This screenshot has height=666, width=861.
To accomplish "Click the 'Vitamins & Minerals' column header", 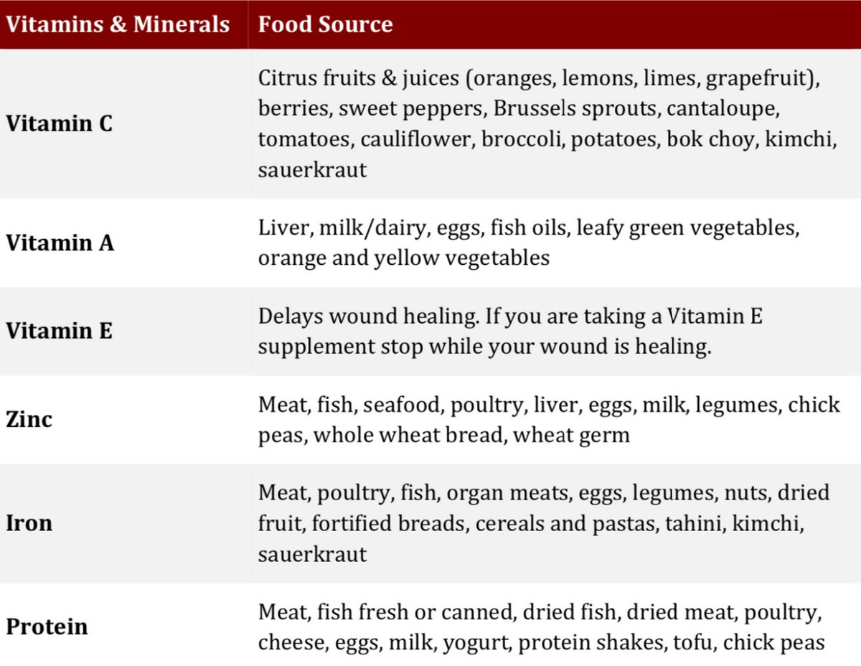I will point(118,24).
